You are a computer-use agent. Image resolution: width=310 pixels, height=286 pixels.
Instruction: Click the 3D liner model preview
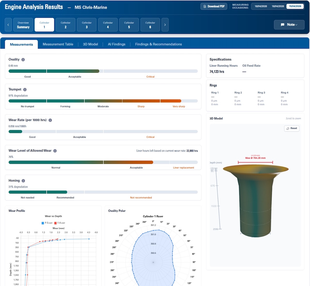coord(255,202)
